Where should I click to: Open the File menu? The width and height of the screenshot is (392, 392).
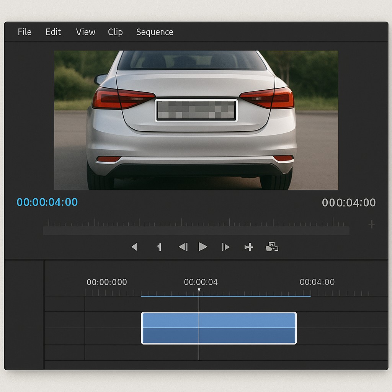point(24,32)
